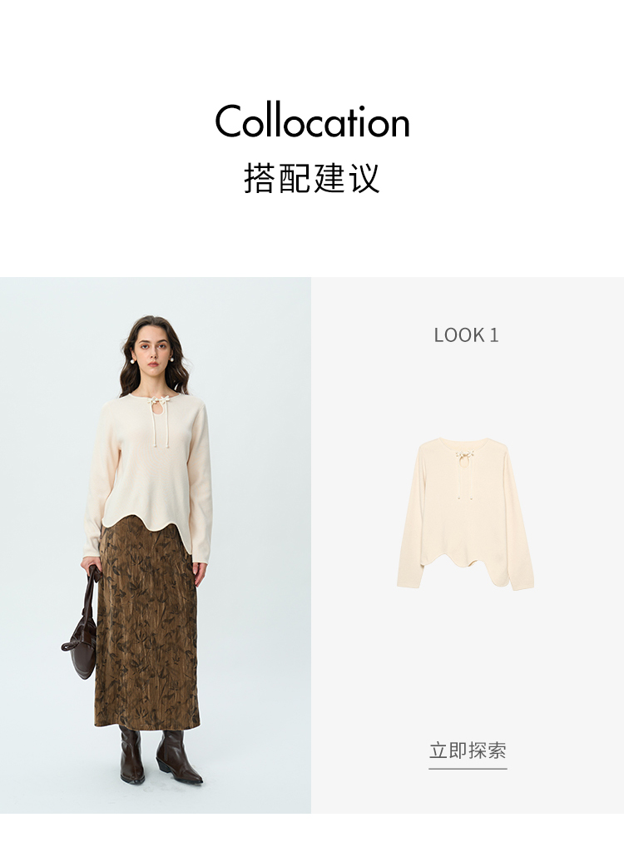Click the bow tie on the product sweater
The width and height of the screenshot is (624, 852).
465,455
